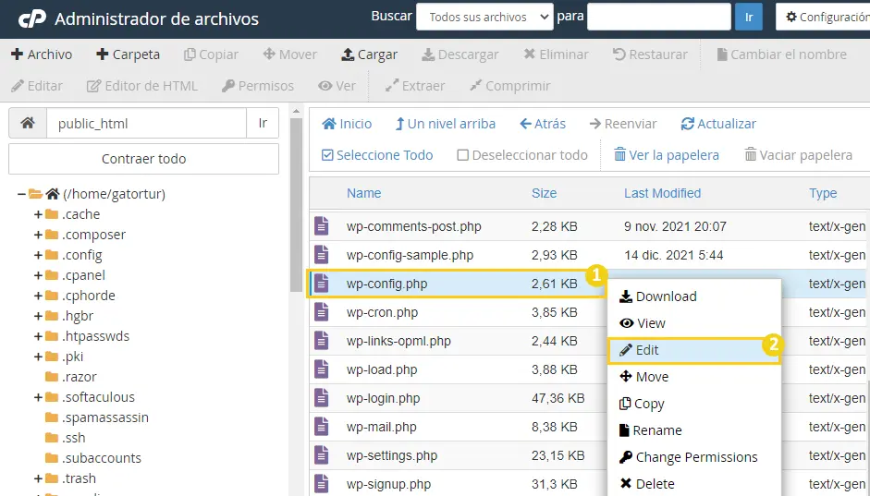Click the Eliminar toolbar button
The image size is (870, 496).
(556, 54)
